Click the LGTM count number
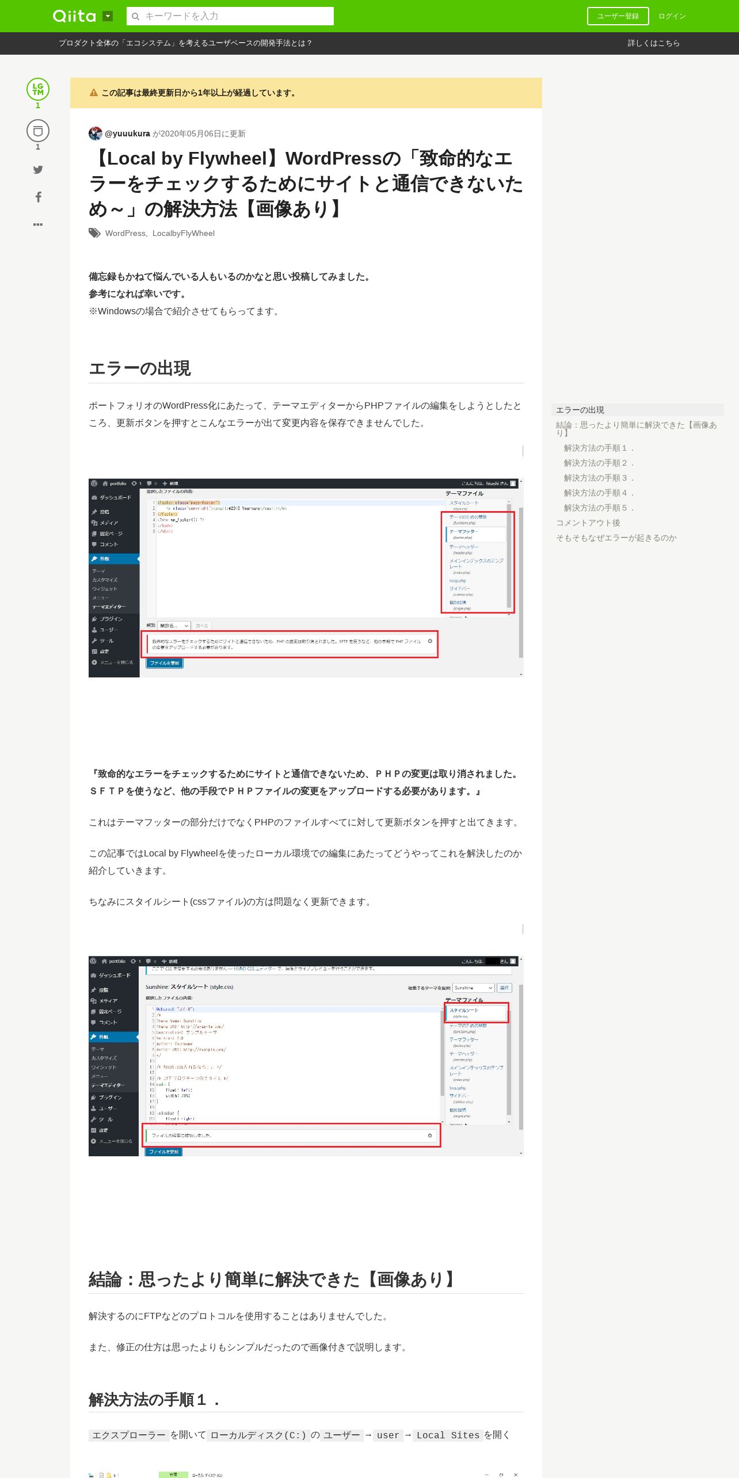This screenshot has height=1478, width=739. (x=38, y=105)
